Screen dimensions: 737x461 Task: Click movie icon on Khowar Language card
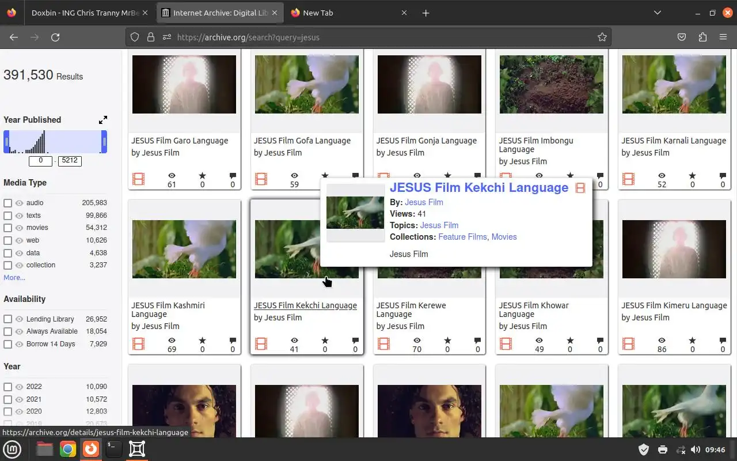pyautogui.click(x=506, y=344)
